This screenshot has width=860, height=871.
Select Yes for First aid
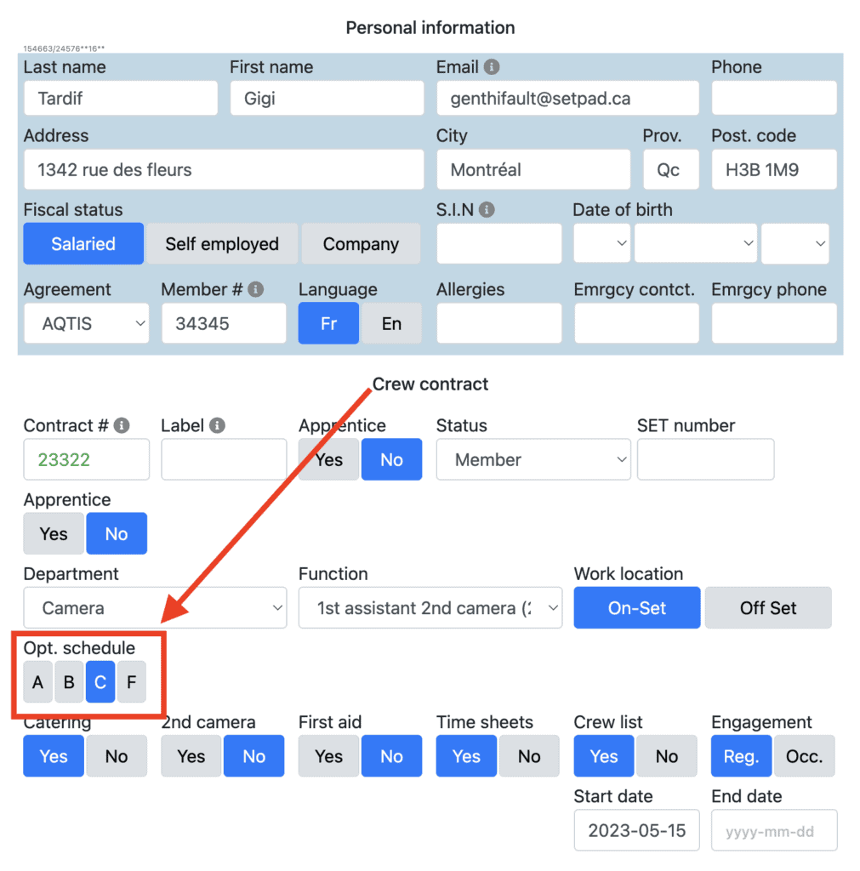pos(329,756)
